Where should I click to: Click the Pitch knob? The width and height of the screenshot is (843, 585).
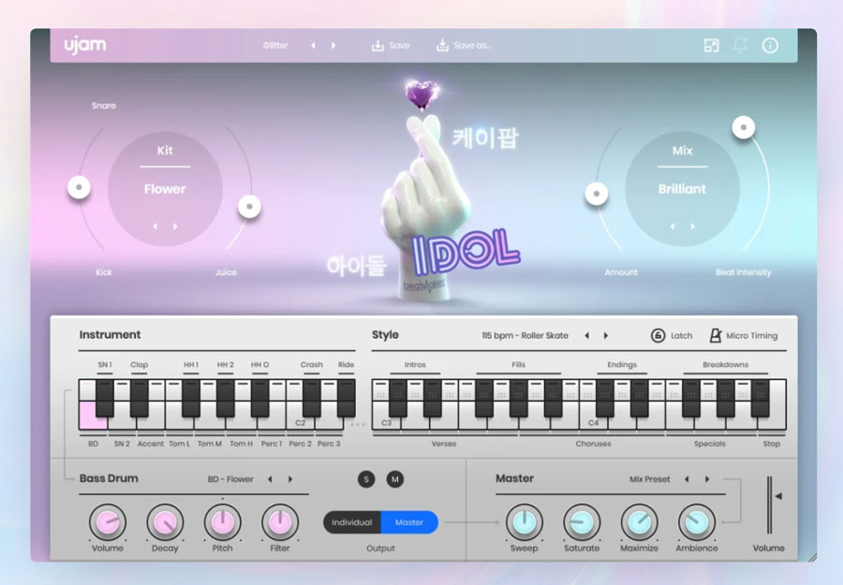point(223,522)
